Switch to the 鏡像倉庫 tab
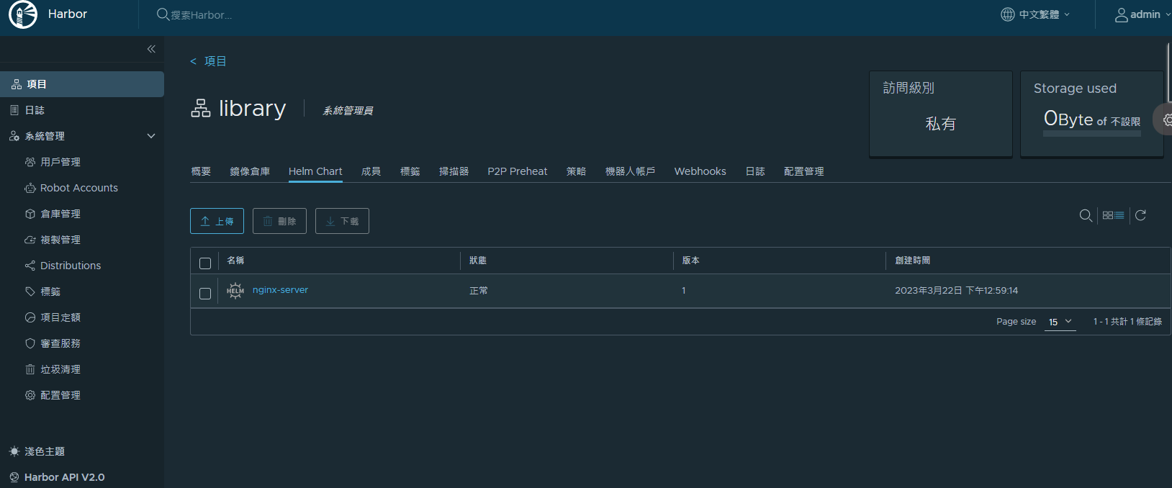Screen dimensions: 1172x488 pyautogui.click(x=250, y=171)
